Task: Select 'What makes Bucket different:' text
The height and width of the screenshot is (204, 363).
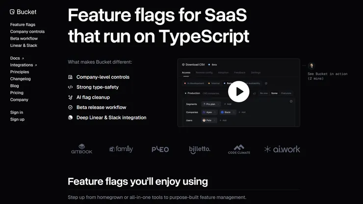Action: 100,62
